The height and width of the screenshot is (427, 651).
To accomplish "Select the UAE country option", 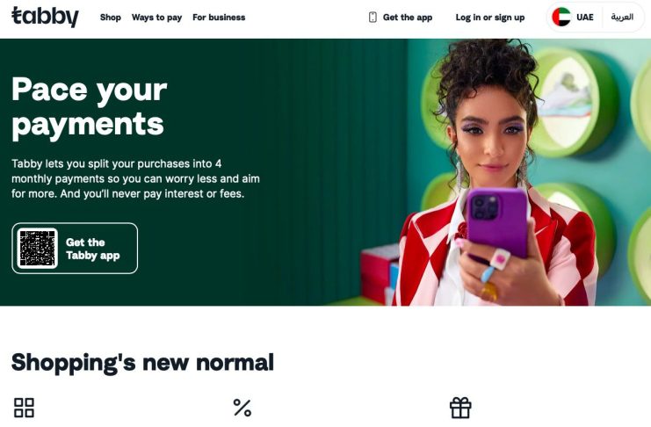I will pos(573,17).
